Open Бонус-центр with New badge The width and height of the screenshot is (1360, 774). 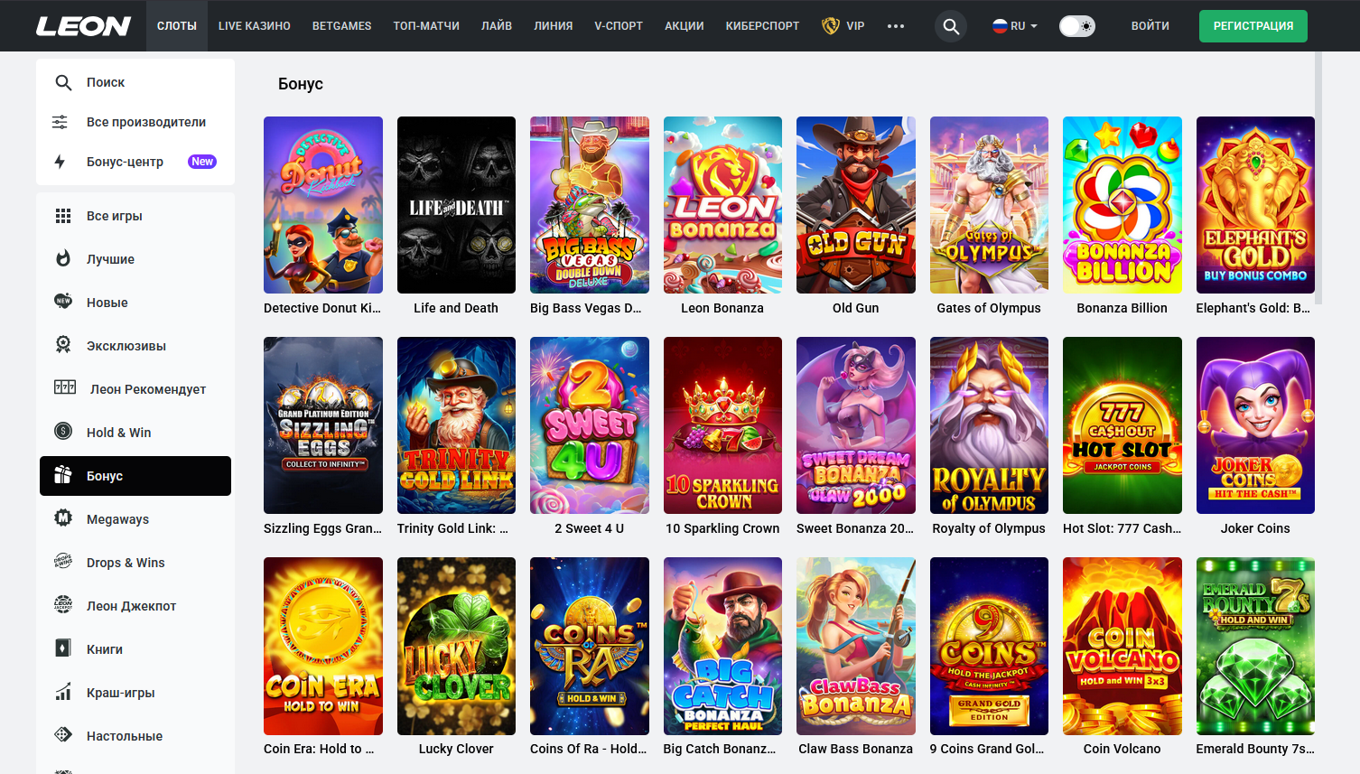click(135, 162)
